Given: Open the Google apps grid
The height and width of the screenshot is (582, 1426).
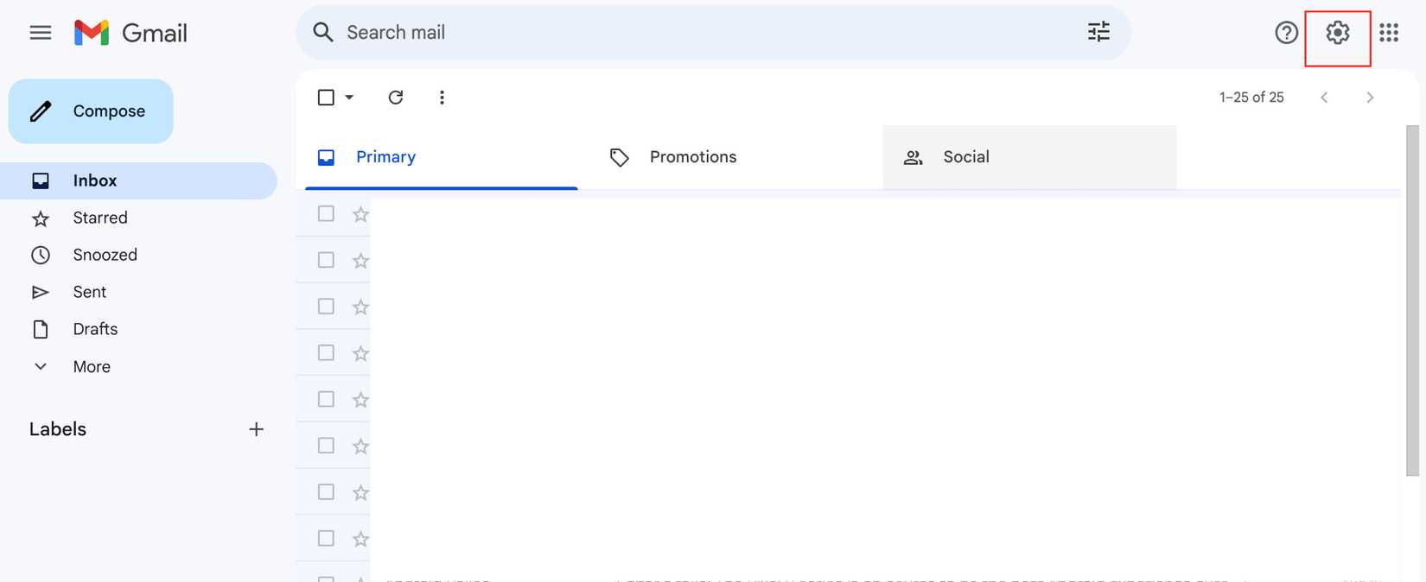Looking at the screenshot, I should click(1389, 33).
